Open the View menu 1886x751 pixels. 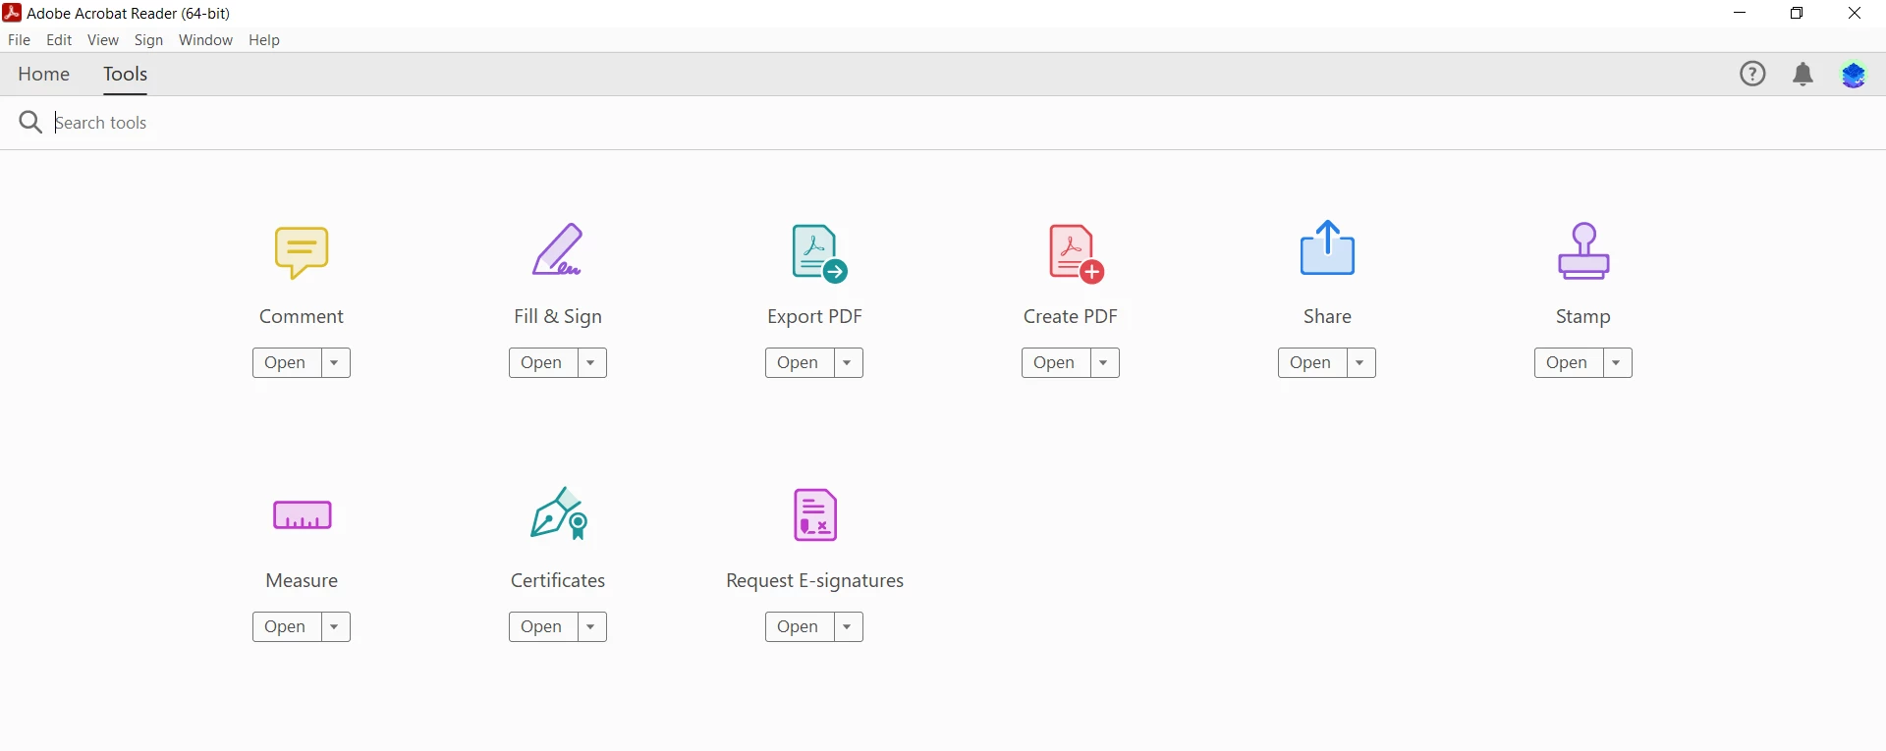click(x=103, y=40)
